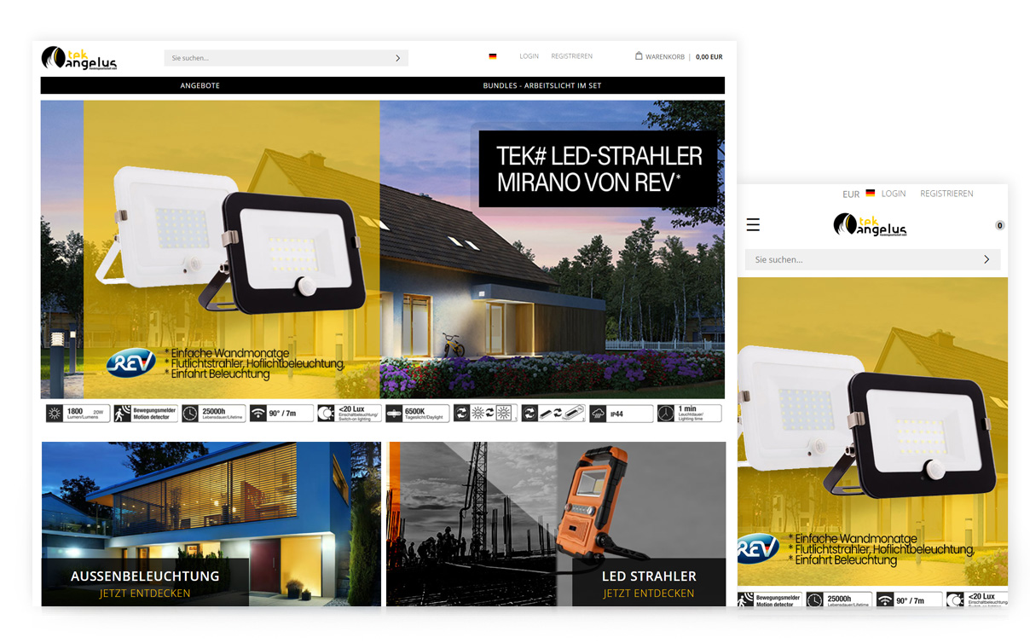Click JETZT ENTDECKEN under Aussenbeleuchtung

(145, 594)
